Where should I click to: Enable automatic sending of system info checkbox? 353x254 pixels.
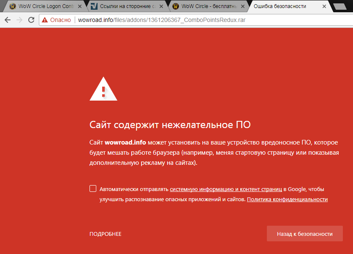pyautogui.click(x=93, y=188)
